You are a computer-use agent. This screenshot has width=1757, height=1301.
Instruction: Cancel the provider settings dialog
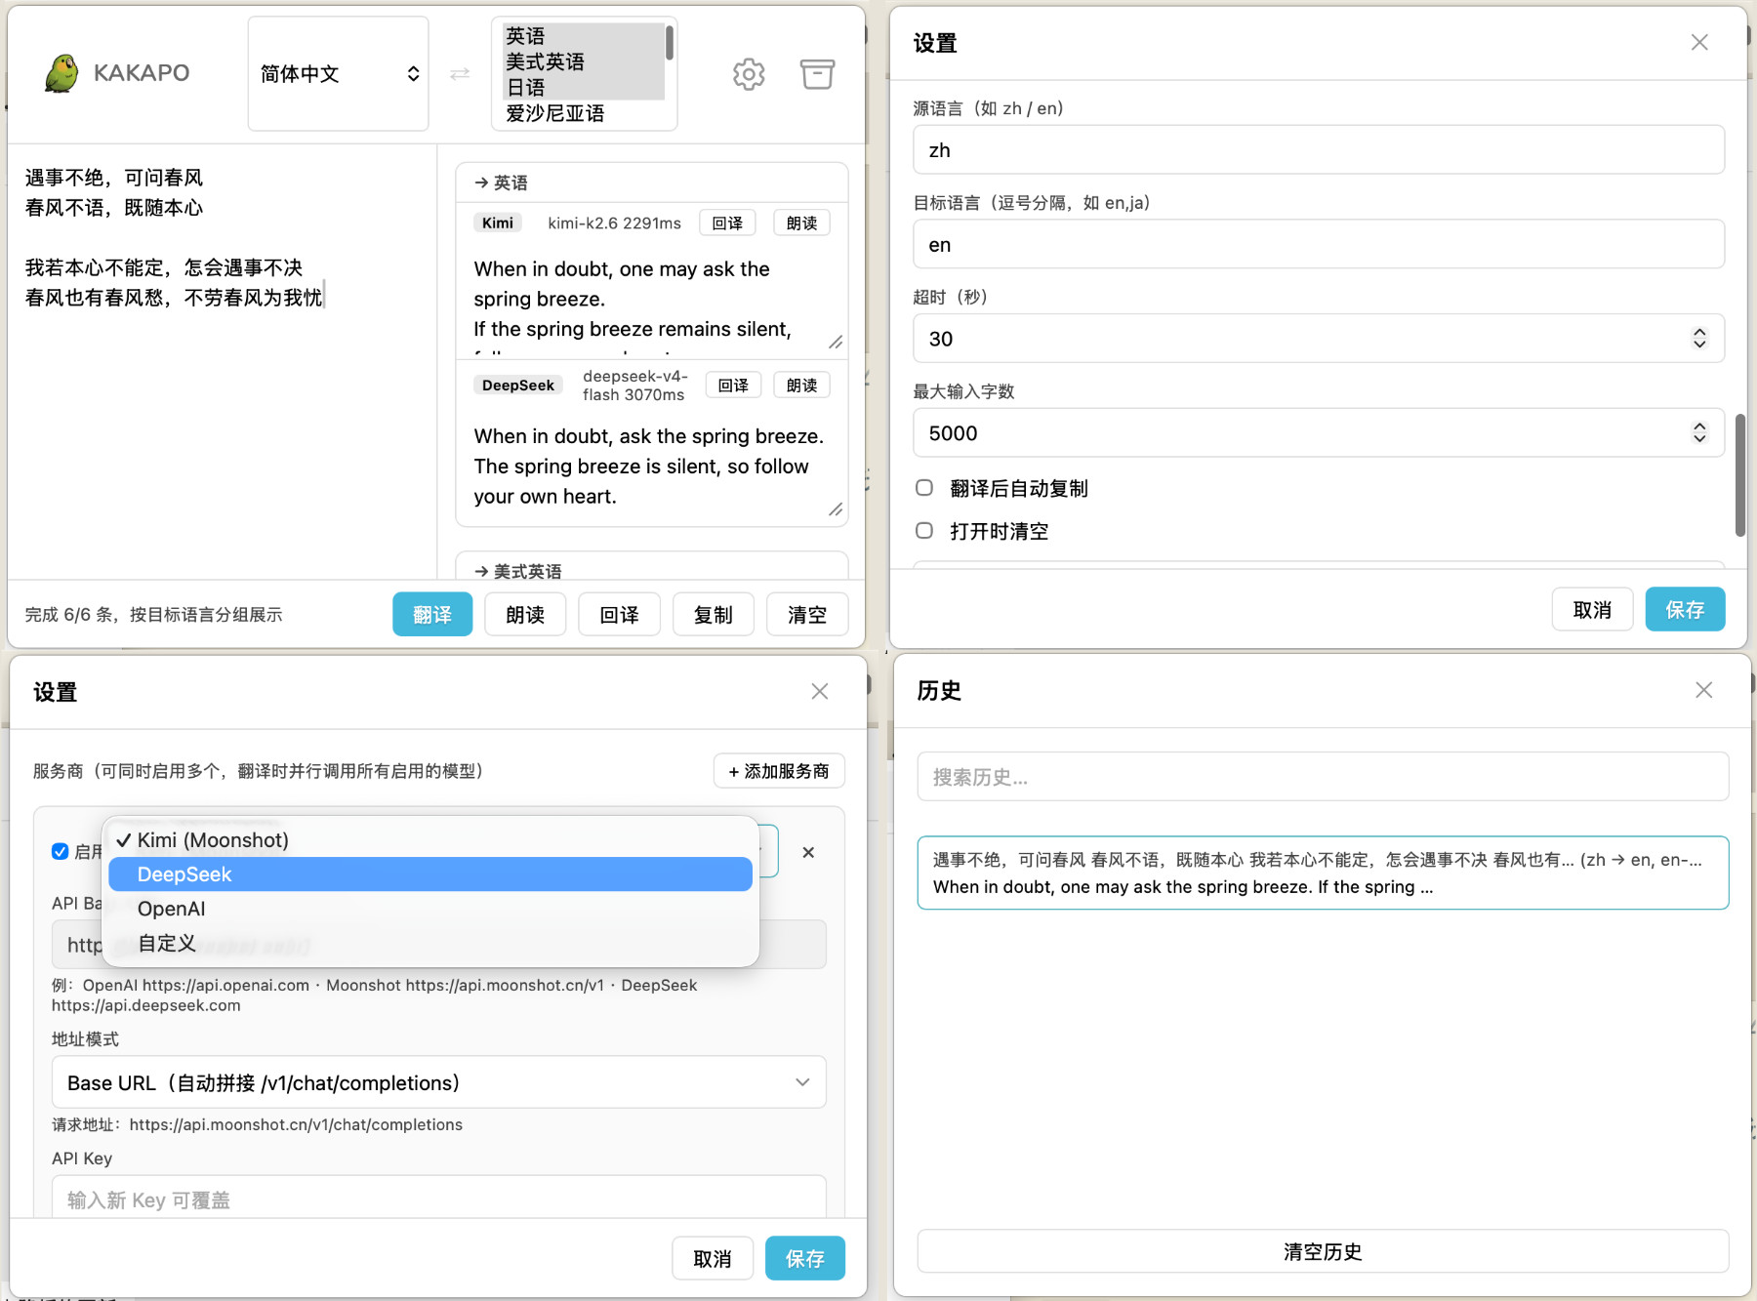tap(713, 1259)
